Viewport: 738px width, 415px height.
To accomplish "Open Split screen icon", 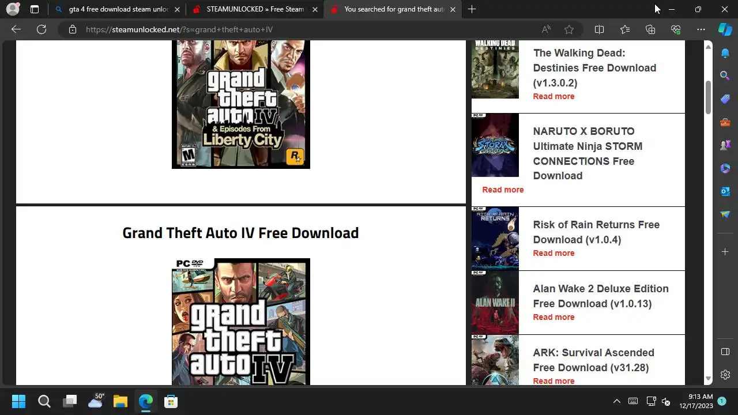I will pyautogui.click(x=599, y=29).
